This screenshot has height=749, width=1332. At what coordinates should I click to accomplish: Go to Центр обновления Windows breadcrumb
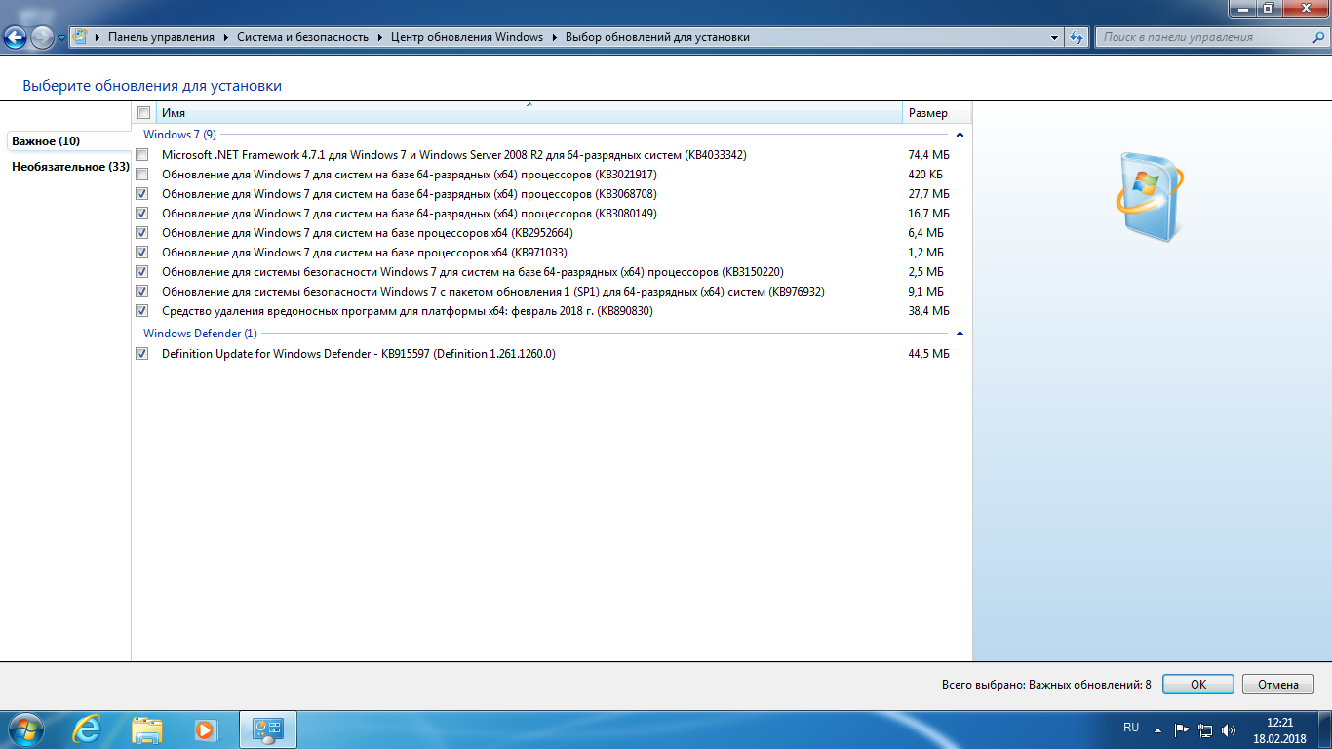[x=466, y=37]
